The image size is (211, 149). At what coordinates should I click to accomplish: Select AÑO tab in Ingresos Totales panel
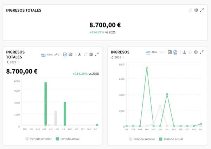57,55
